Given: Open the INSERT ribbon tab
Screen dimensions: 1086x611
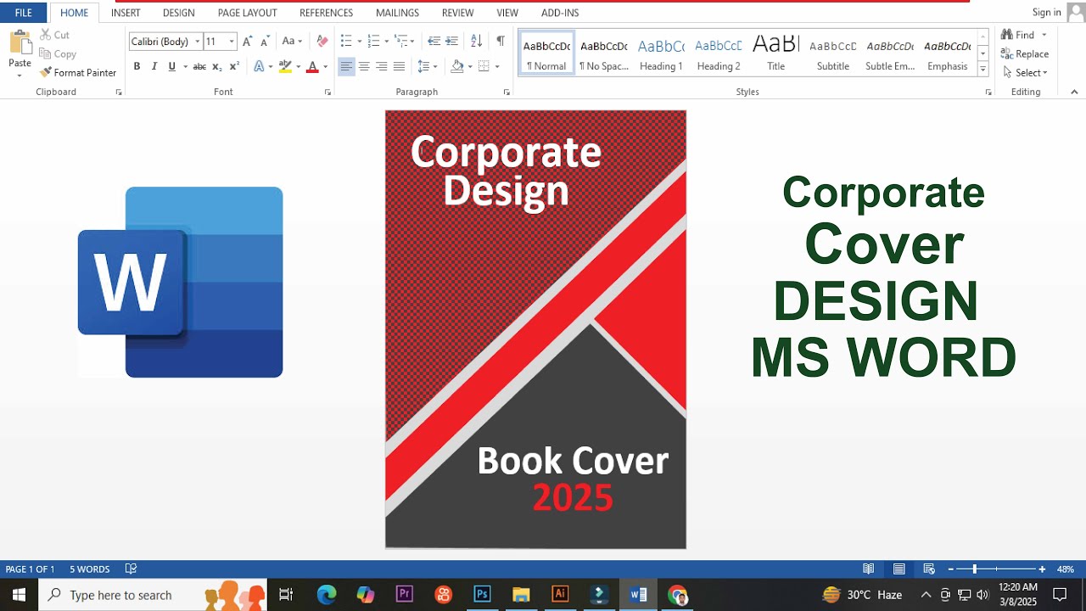Looking at the screenshot, I should pyautogui.click(x=126, y=13).
